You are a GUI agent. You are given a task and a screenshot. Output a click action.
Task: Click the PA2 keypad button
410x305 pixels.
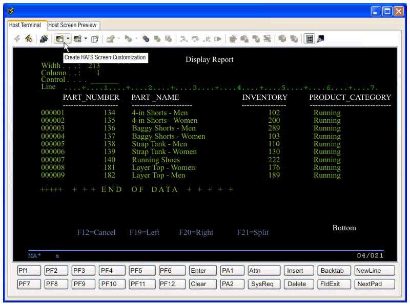(232, 284)
